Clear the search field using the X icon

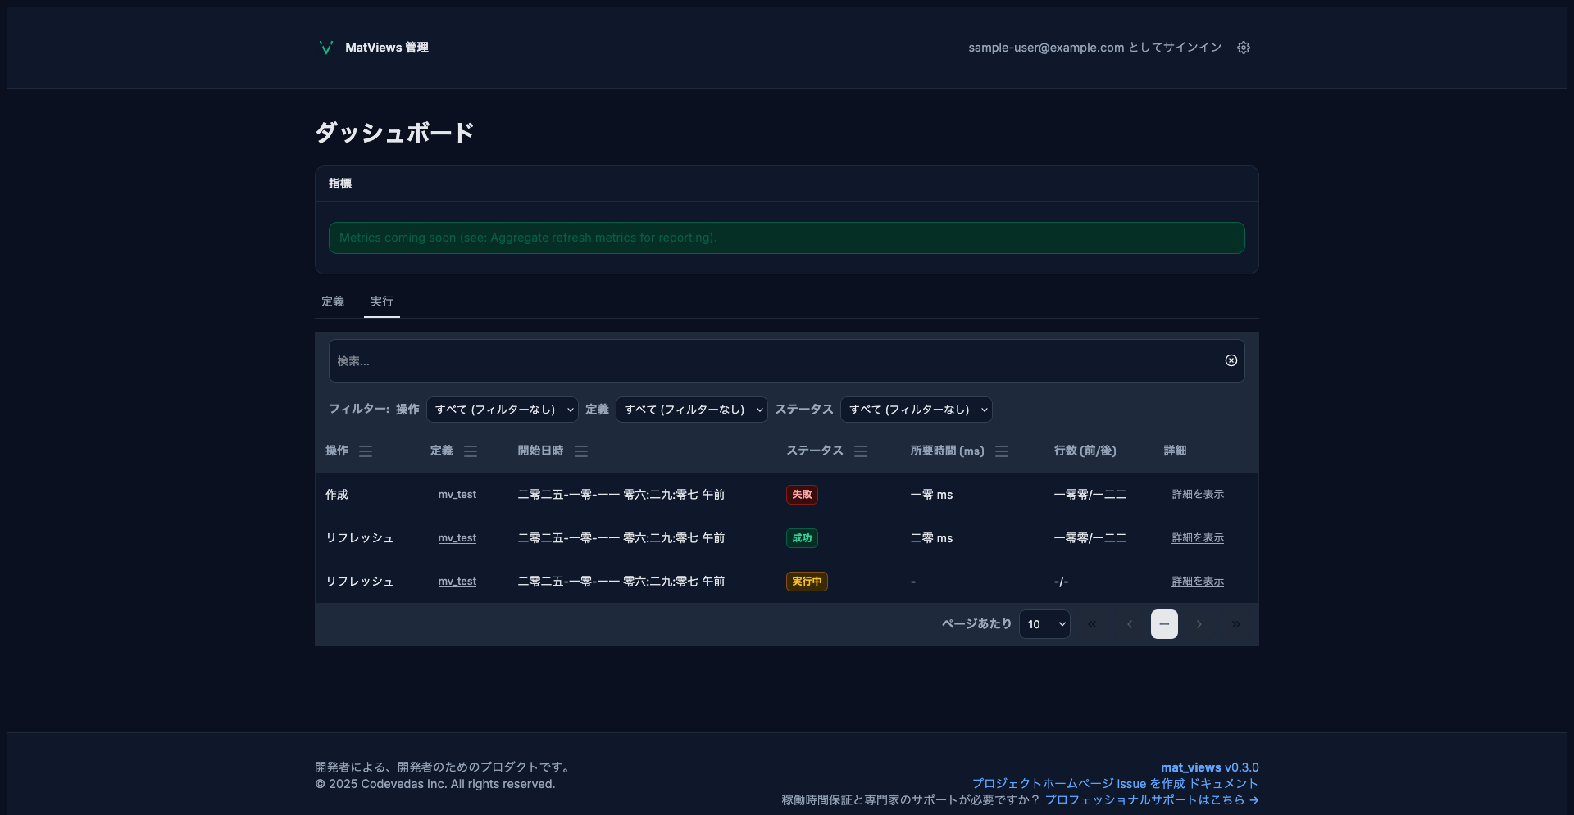tap(1231, 360)
